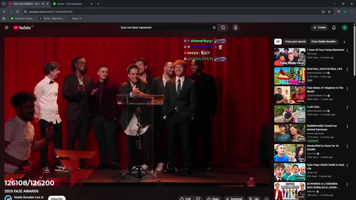
Task: Open the YouTube guide hamburger menu
Action: coord(7,27)
